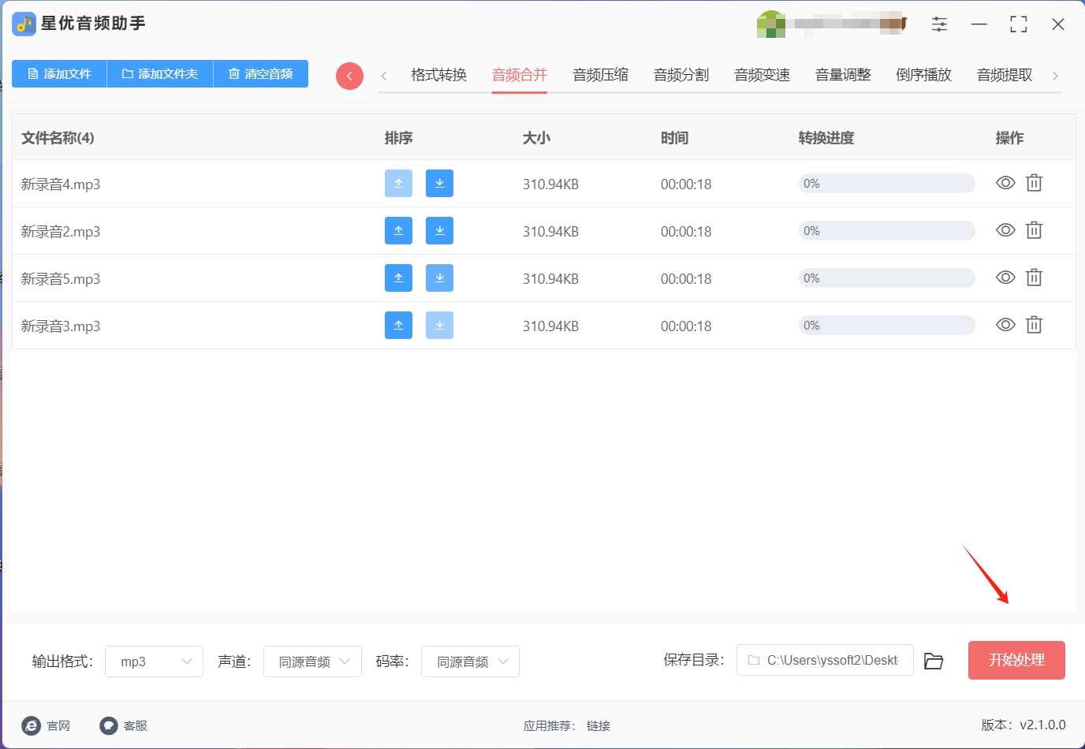1085x749 pixels.
Task: Switch to 音频压缩 tab
Action: tap(601, 75)
